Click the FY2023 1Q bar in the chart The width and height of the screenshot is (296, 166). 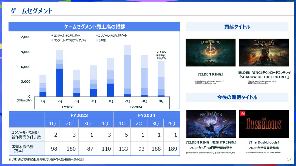43,86
